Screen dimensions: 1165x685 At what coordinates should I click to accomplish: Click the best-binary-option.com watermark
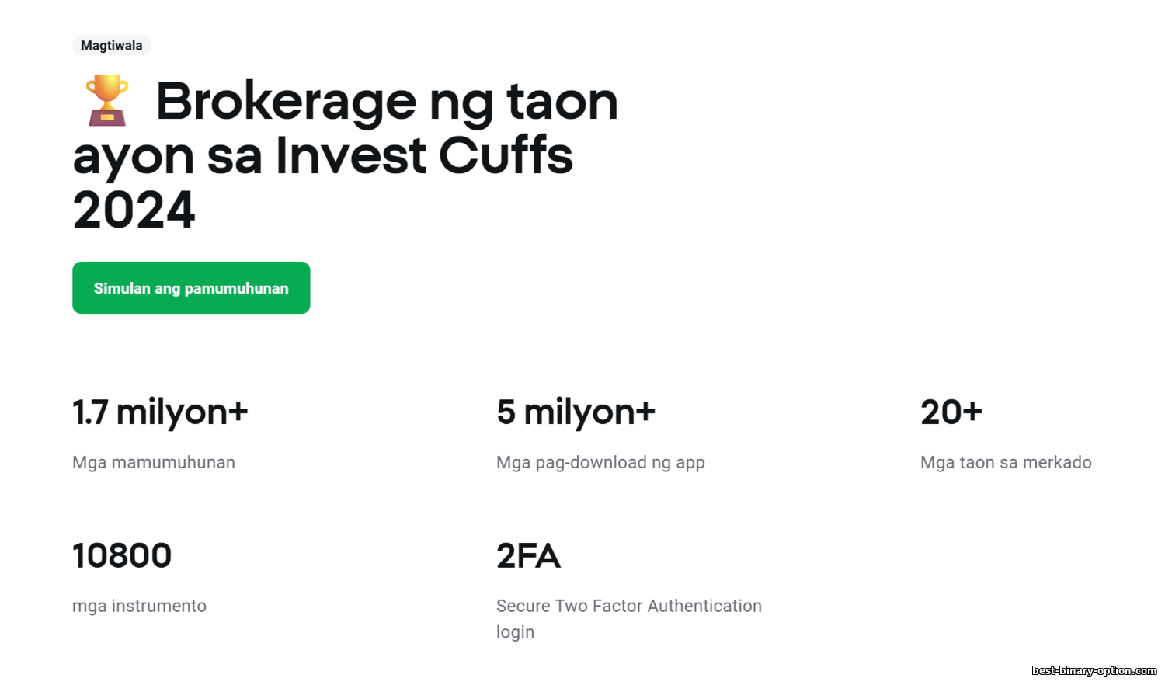[1094, 670]
